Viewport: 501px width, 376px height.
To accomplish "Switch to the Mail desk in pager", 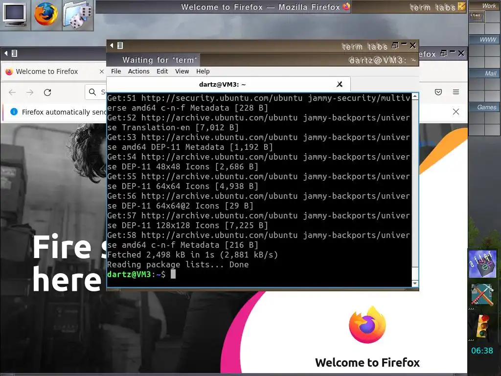I will [484, 73].
